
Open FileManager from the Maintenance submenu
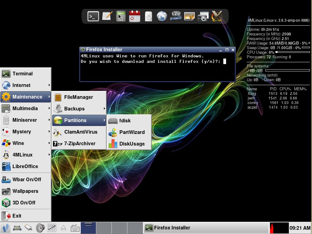tap(79, 97)
